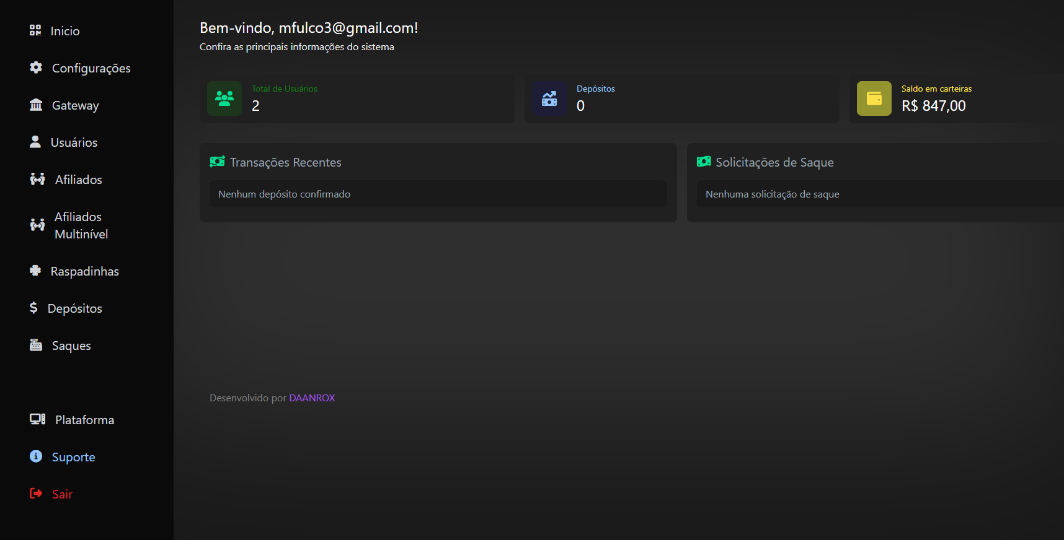Click the 'Depósitos' card label
The width and height of the screenshot is (1064, 540).
pos(596,89)
